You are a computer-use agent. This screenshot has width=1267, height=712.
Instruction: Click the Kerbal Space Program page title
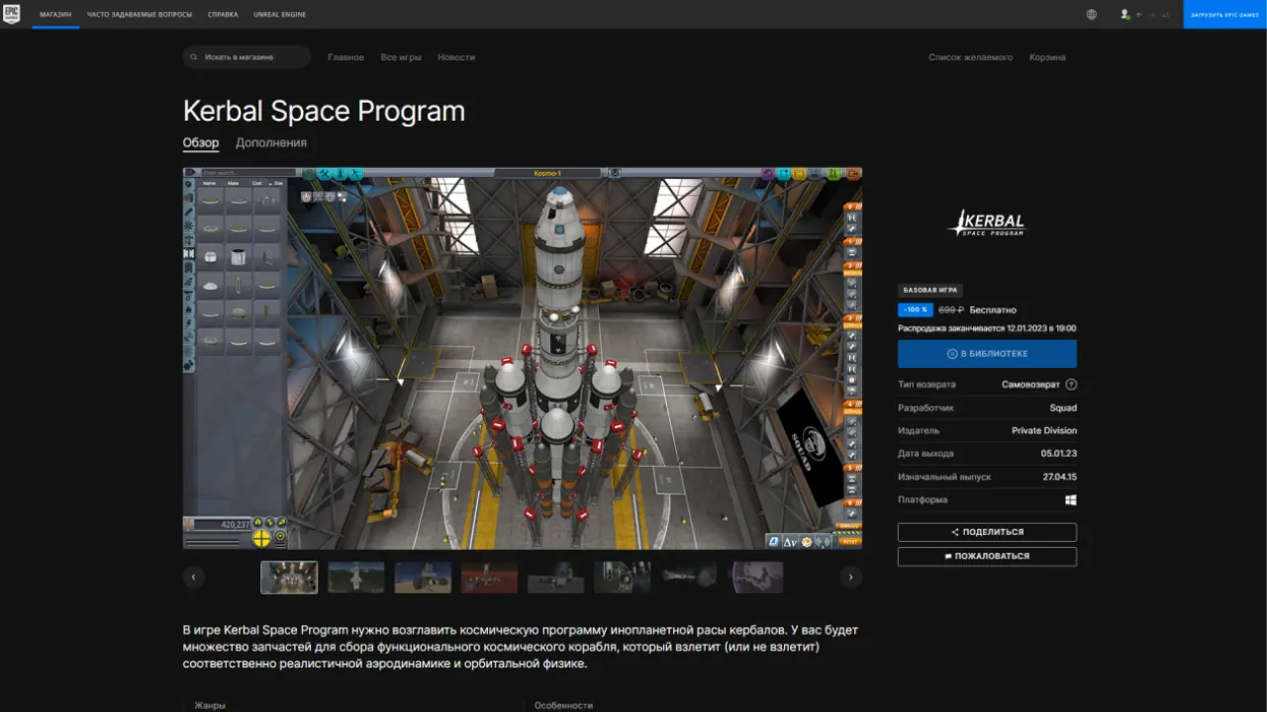[324, 111]
